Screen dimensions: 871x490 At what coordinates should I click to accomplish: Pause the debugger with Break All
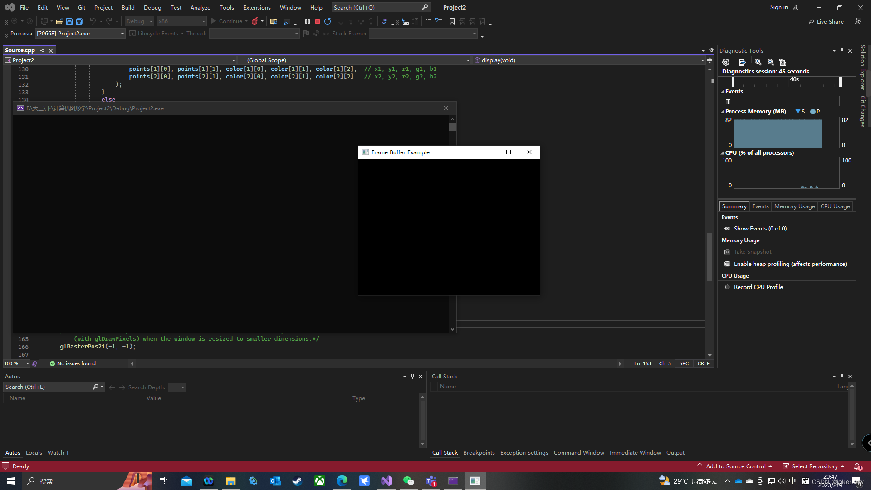pos(308,21)
